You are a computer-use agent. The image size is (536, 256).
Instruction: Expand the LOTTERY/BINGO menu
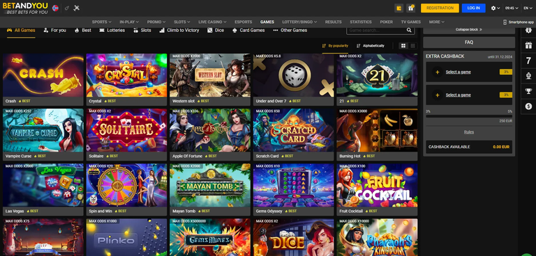click(x=299, y=22)
